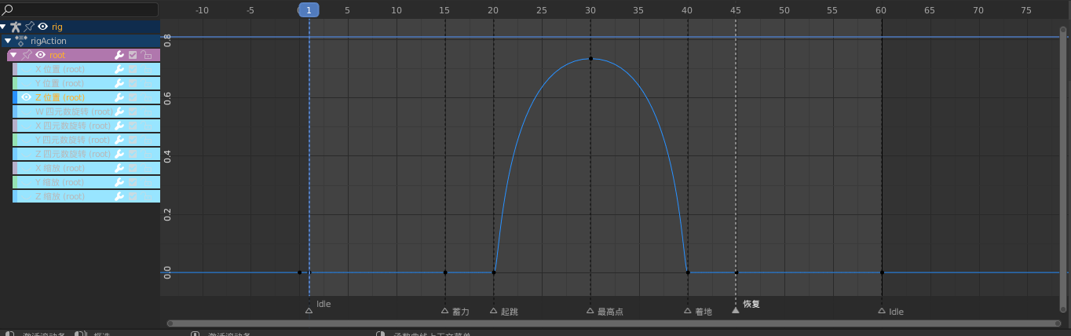Click wrench icon on W 四元数旋转 channel
The height and width of the screenshot is (336, 1071).
click(119, 111)
